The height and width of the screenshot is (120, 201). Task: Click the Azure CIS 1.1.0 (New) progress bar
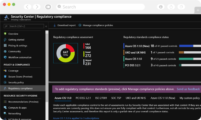(190, 46)
